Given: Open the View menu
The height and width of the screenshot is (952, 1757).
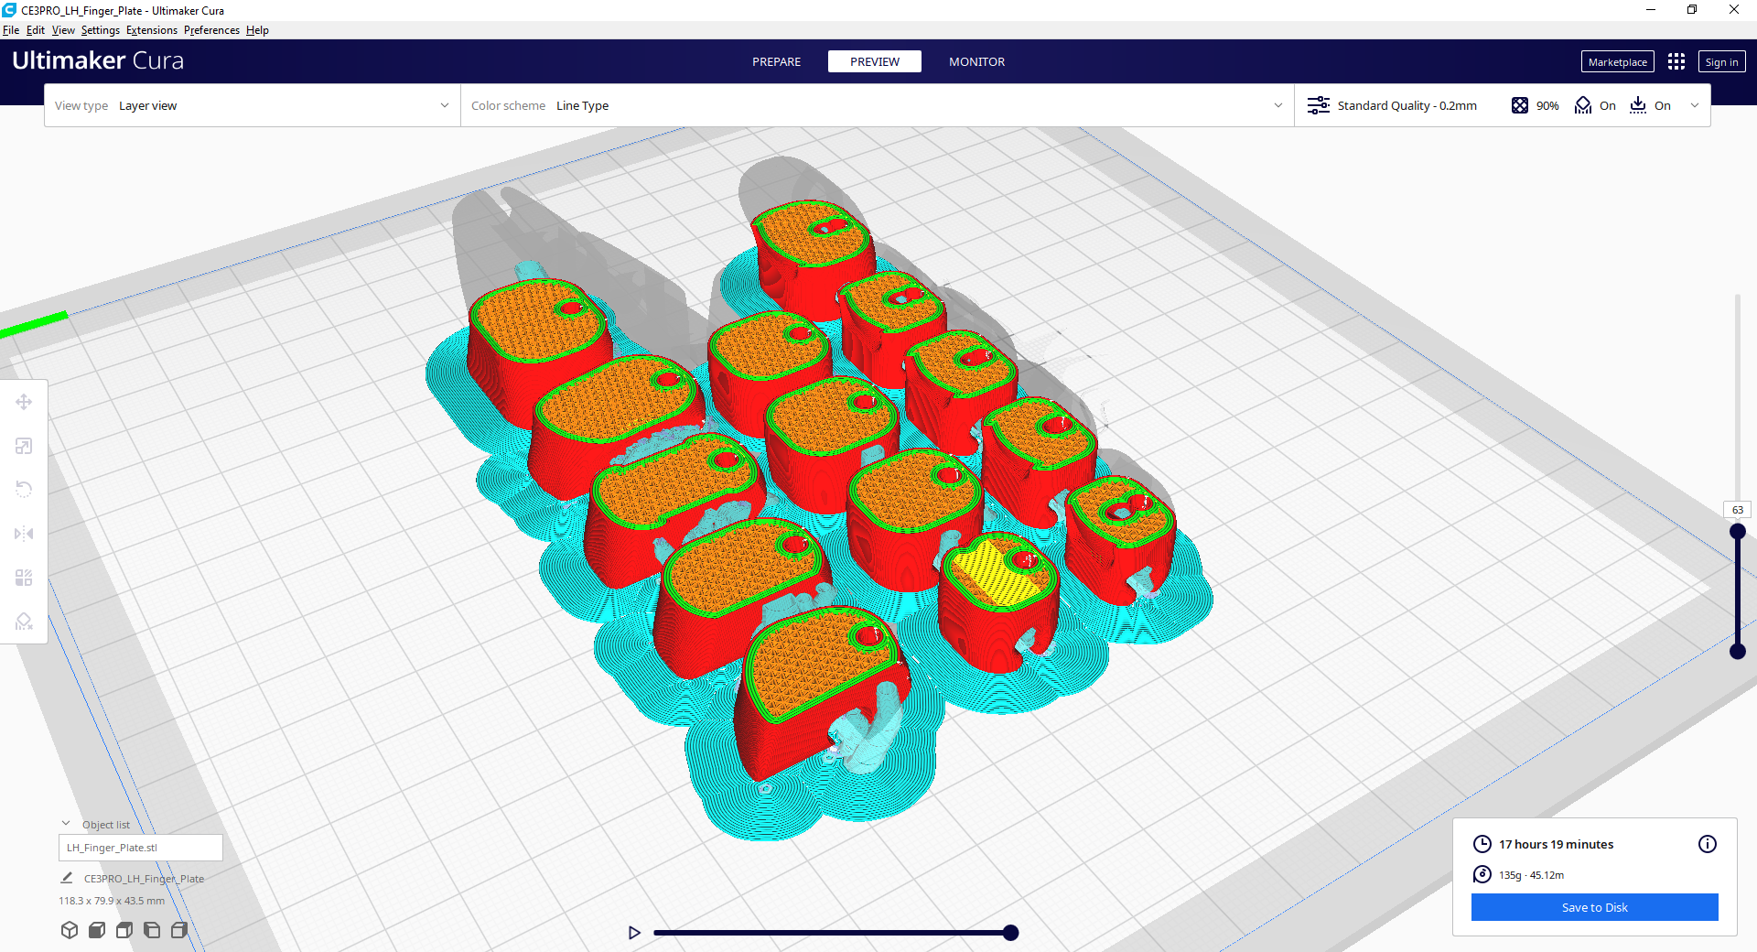Looking at the screenshot, I should 63,30.
